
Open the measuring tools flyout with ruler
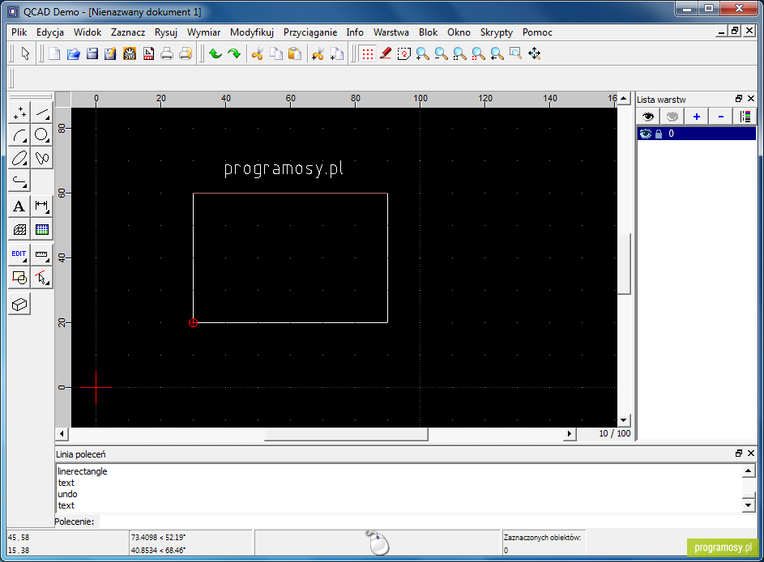(42, 255)
